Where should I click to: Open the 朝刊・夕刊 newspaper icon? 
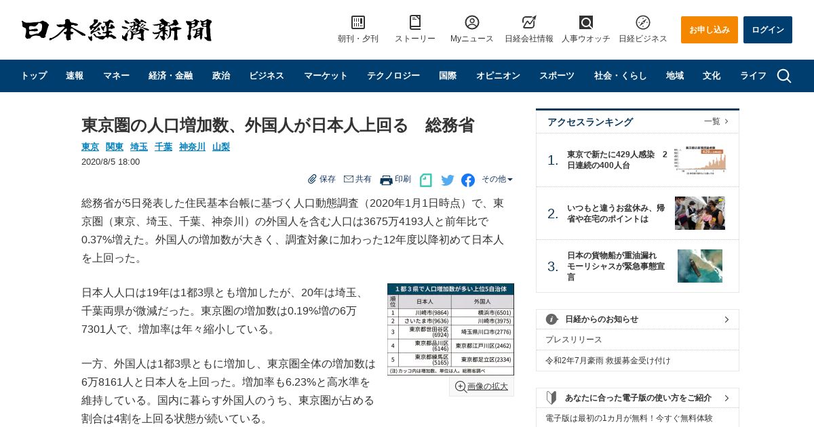tap(358, 22)
